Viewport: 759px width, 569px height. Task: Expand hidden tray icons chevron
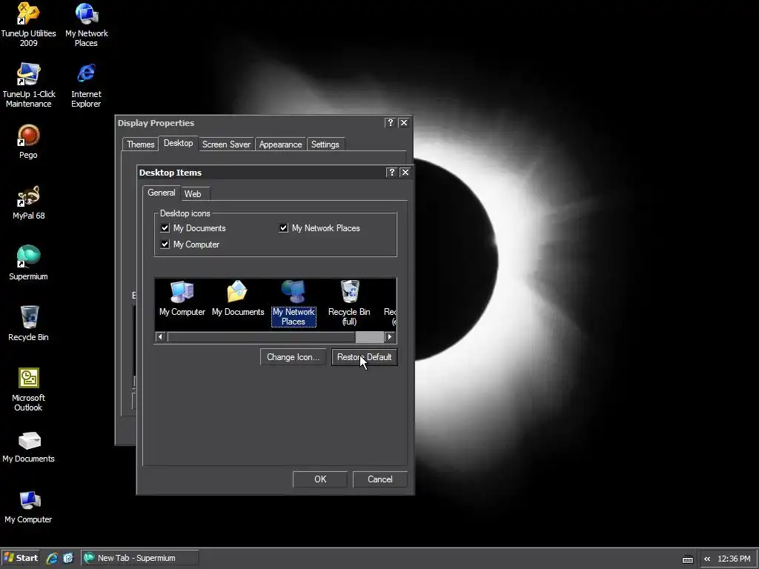(707, 559)
